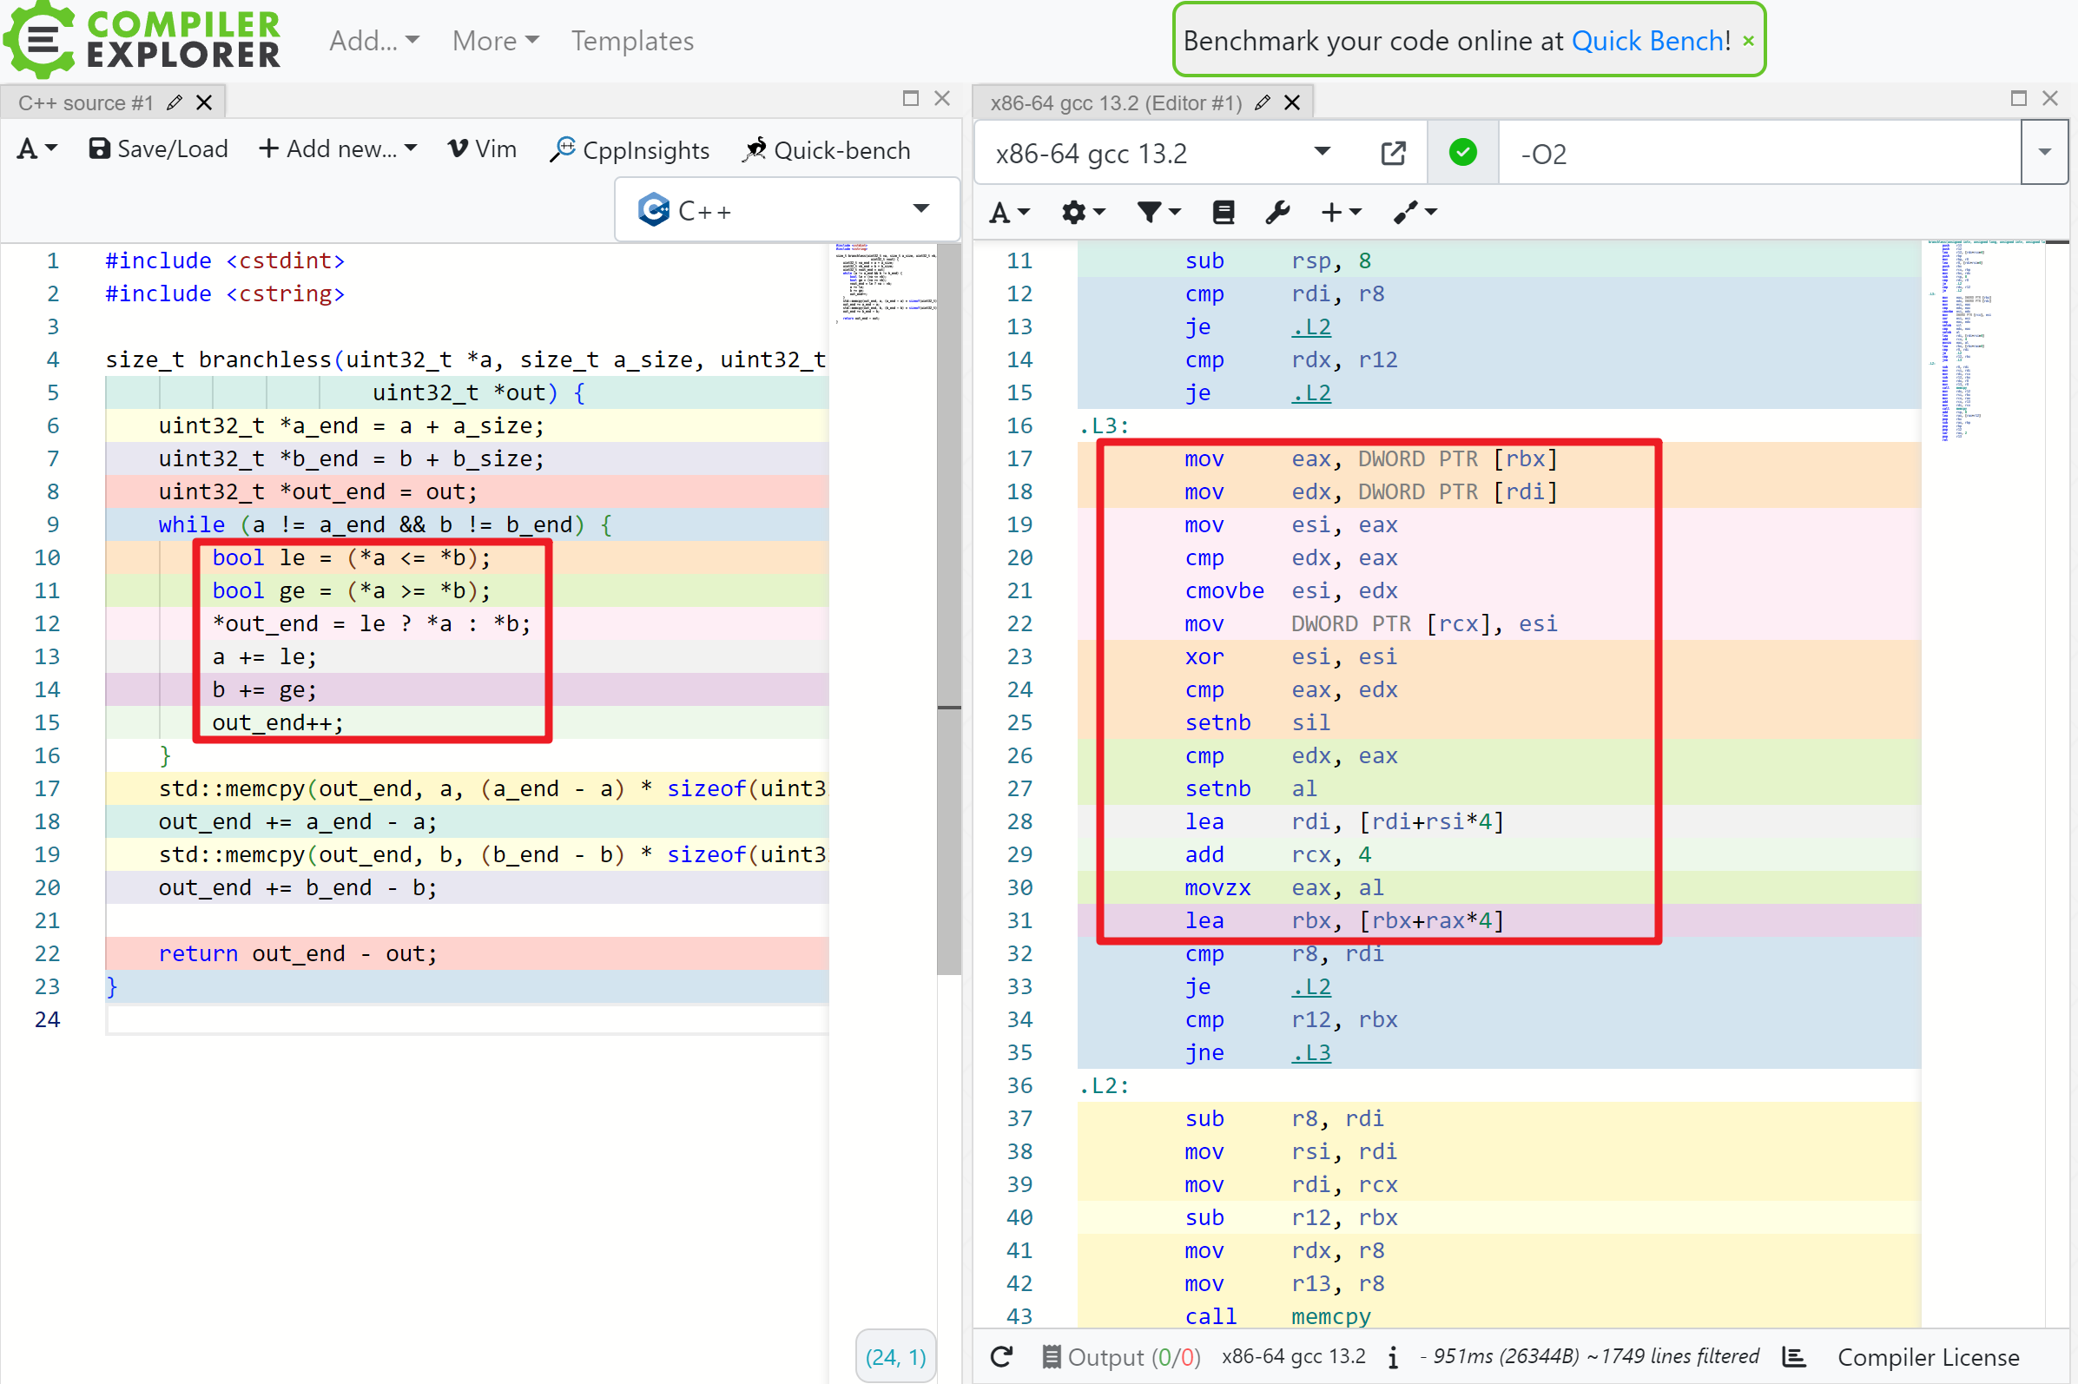Open the libraries book icon
Screen dimensions: 2078x1384
1223,212
